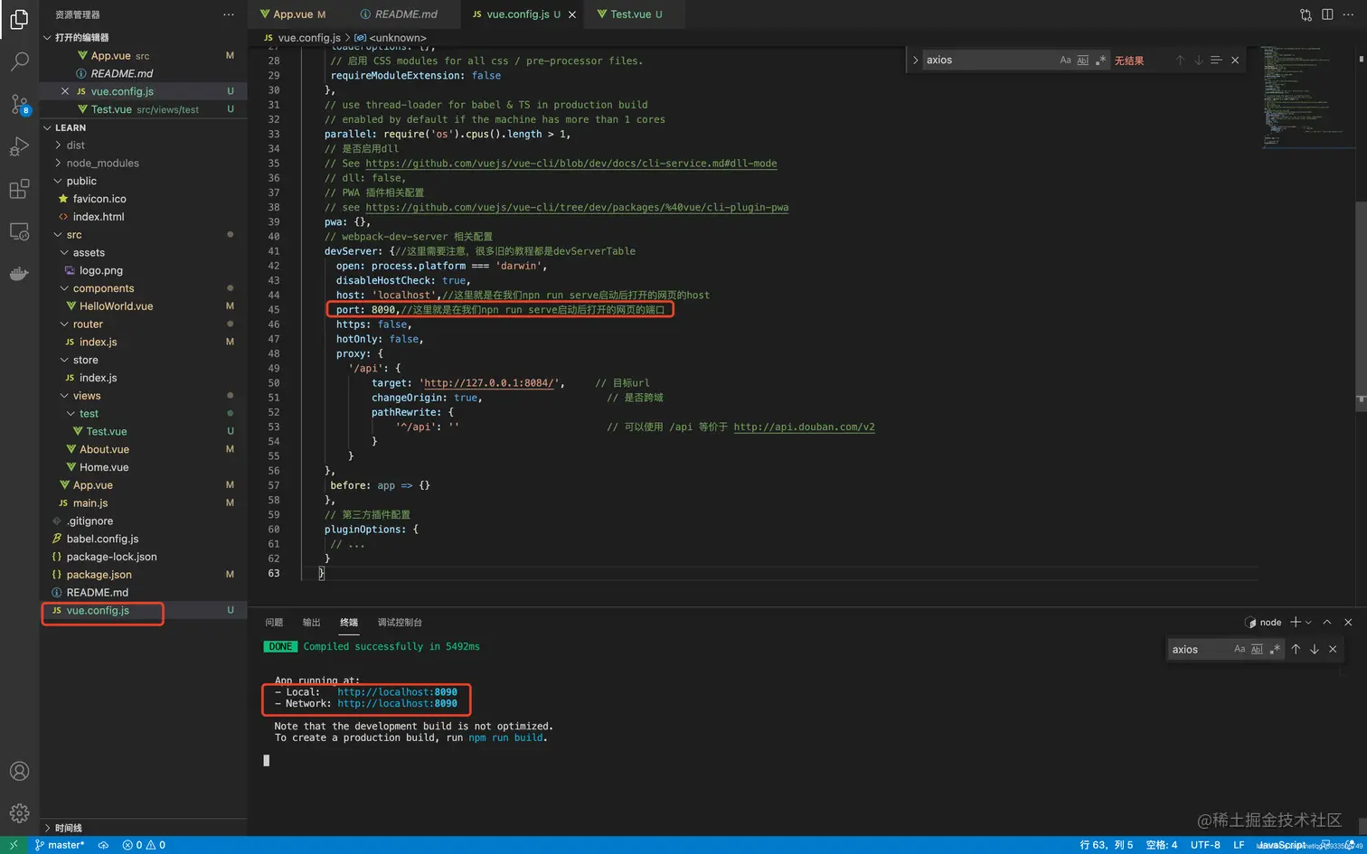This screenshot has height=854, width=1367.
Task: Toggle whole word in terminal find
Action: 1257,649
